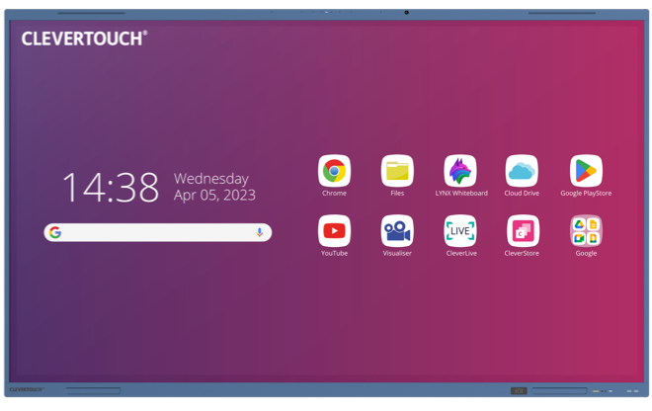
Task: Click inside the Google search field
Action: point(158,232)
